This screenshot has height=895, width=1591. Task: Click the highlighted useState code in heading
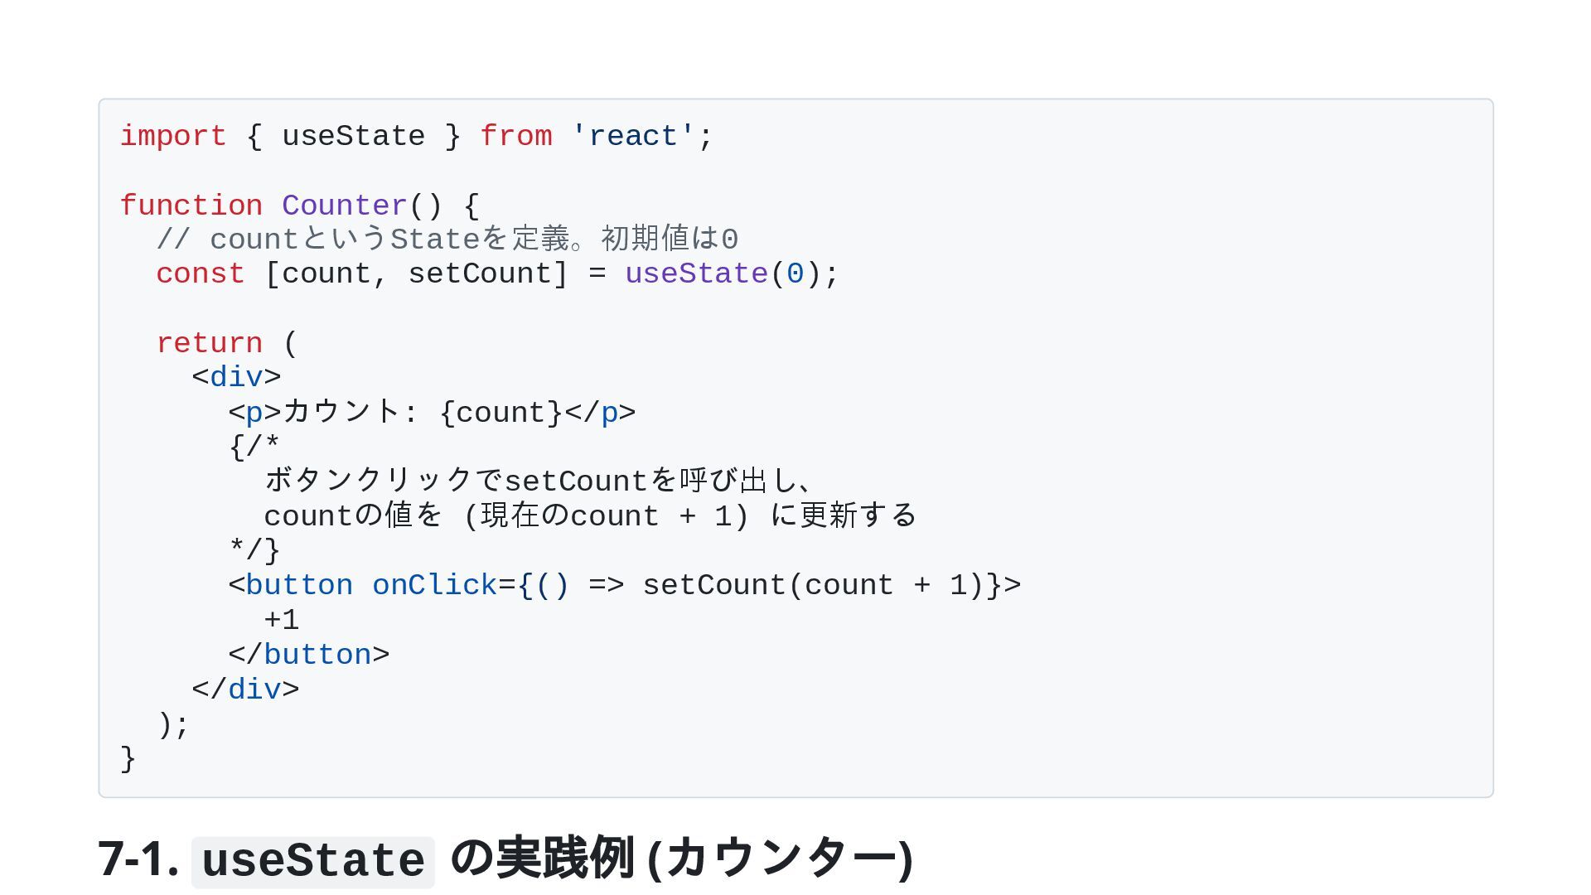click(313, 861)
